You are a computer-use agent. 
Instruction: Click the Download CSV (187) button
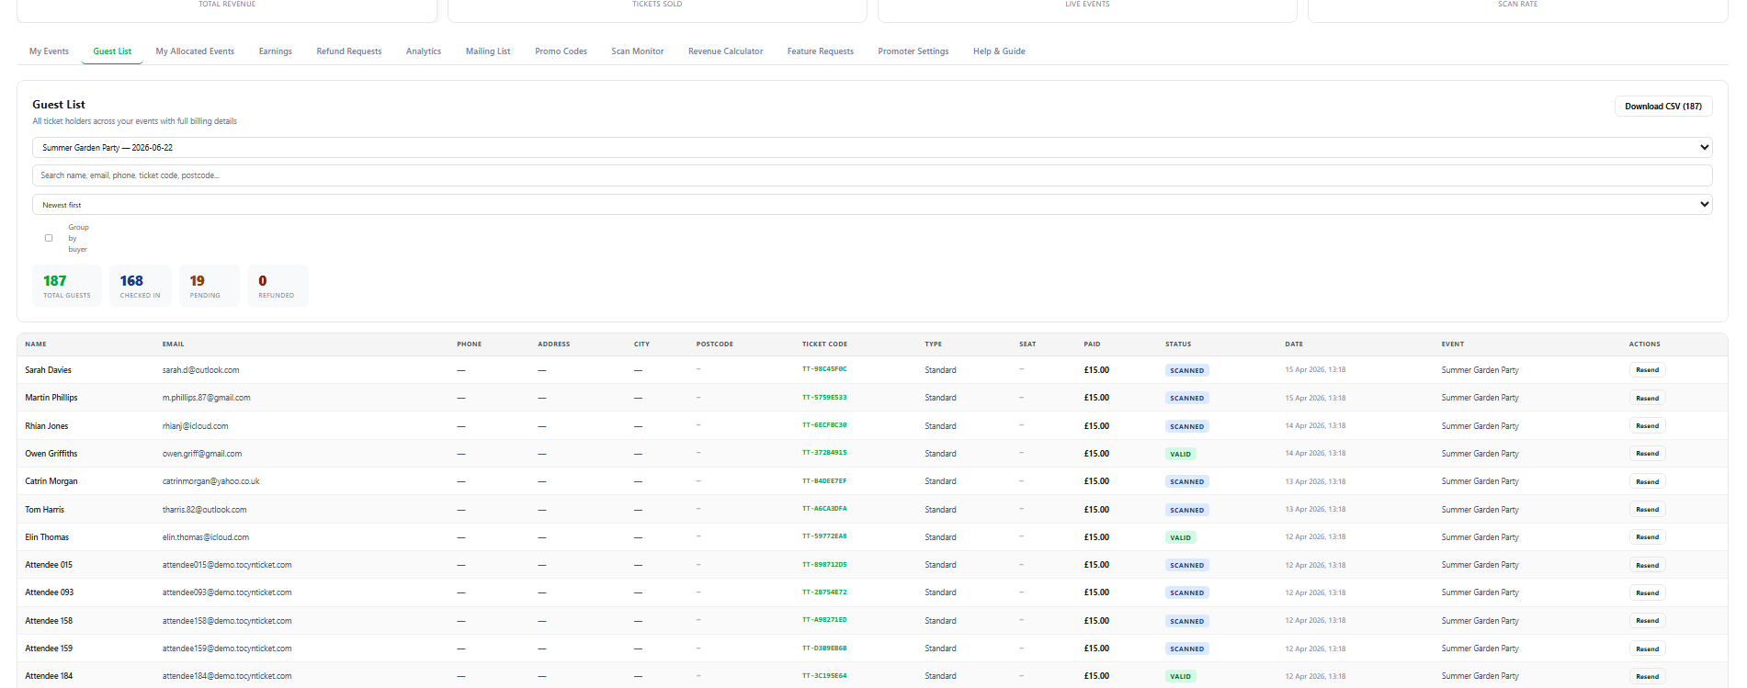click(x=1662, y=107)
